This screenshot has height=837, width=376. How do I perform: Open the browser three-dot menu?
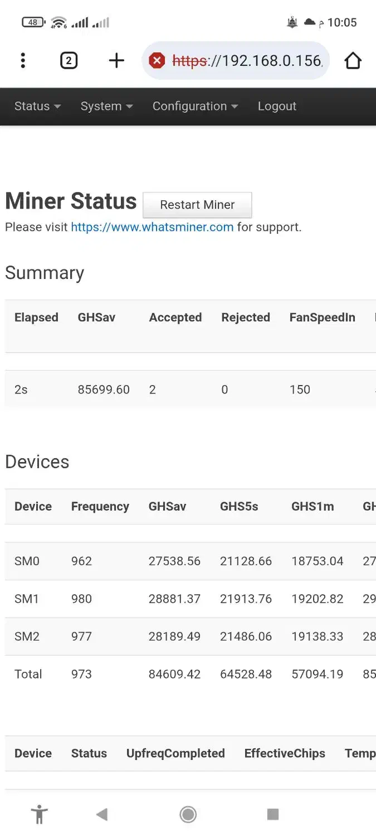(x=23, y=60)
